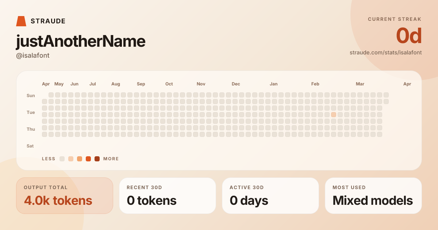Screen dimensions: 438x230
Task: Click the Current Streak 0d value
Action: pos(409,36)
